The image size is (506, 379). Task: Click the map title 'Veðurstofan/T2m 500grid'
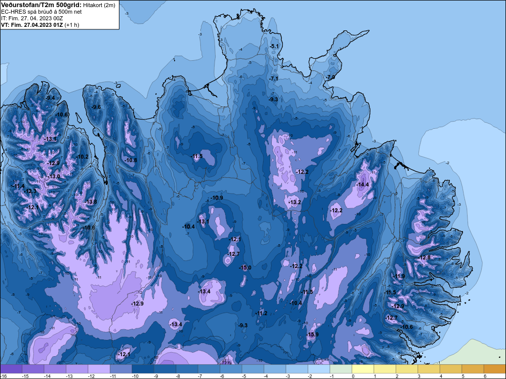pyautogui.click(x=41, y=5)
